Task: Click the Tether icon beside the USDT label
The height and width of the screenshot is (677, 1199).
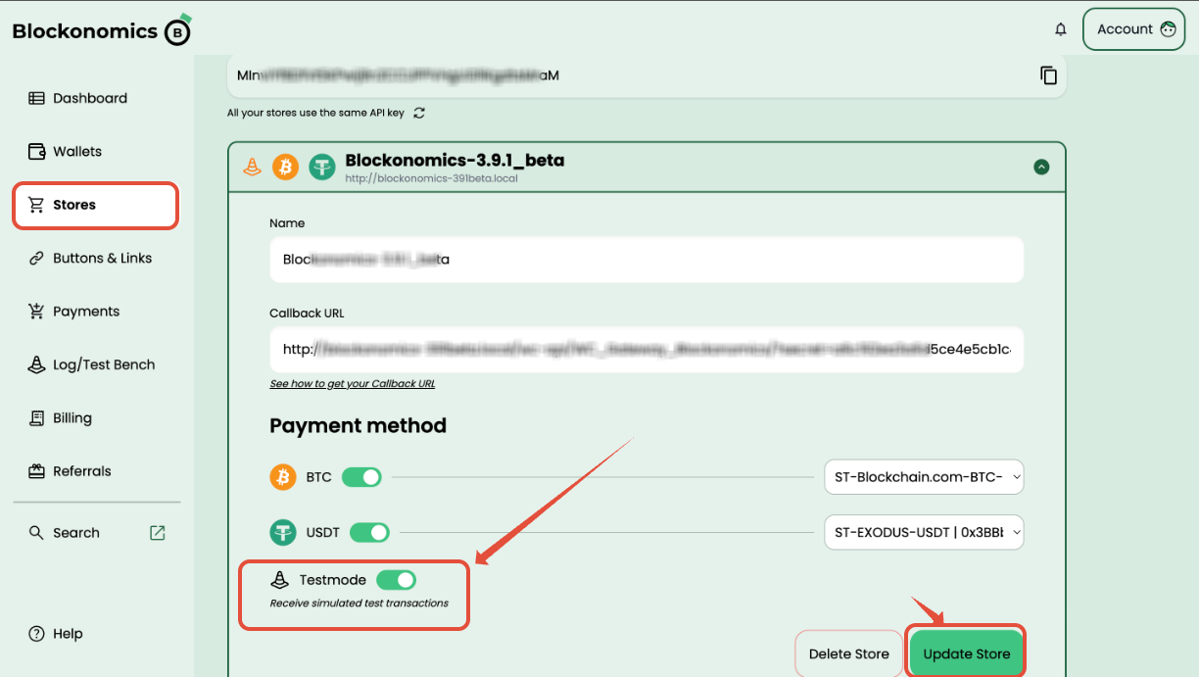Action: coord(283,533)
